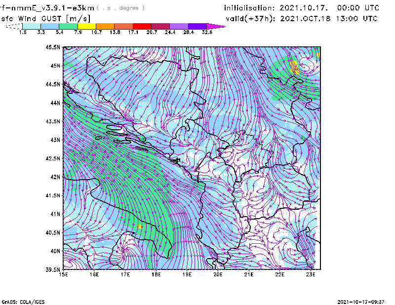Click the magenta arrow end of colorbar
The image size is (395, 305).
pyautogui.click(x=216, y=26)
